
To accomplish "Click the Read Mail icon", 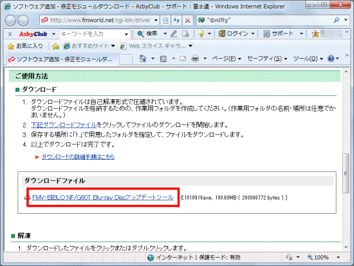I will [x=183, y=59].
